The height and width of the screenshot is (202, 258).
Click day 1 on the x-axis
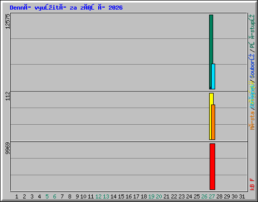(17, 196)
